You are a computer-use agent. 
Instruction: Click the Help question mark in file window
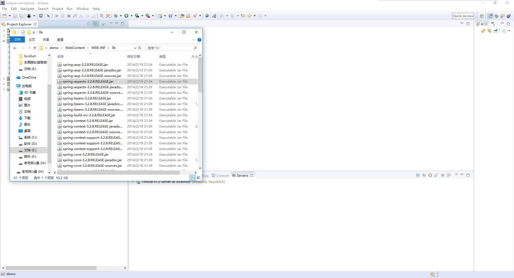[199, 40]
